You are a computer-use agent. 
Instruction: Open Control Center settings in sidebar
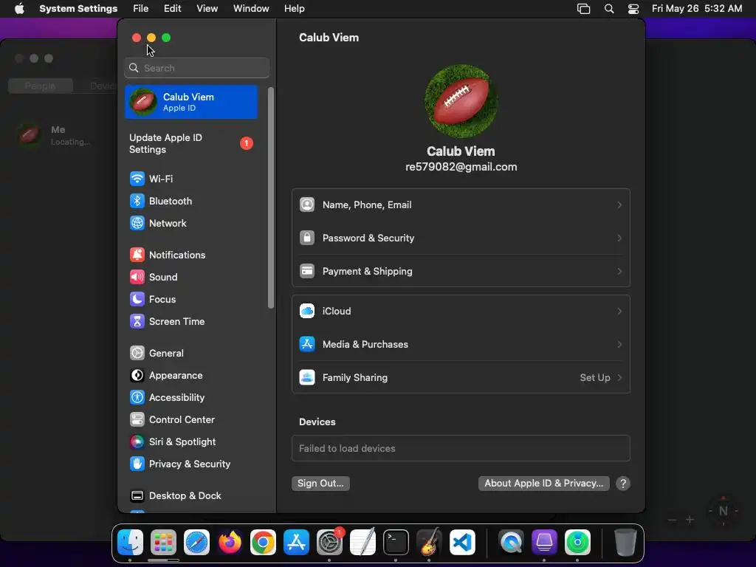pyautogui.click(x=191, y=420)
